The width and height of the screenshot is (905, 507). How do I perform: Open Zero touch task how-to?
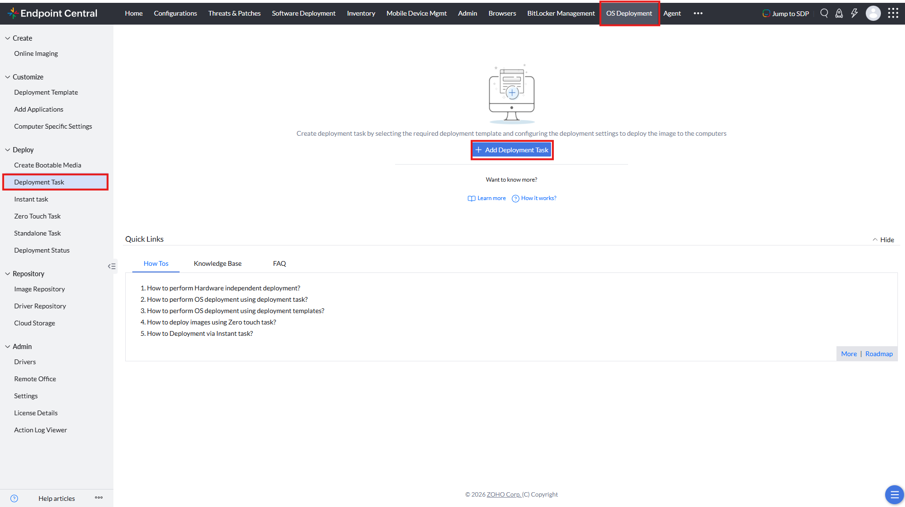pyautogui.click(x=211, y=322)
